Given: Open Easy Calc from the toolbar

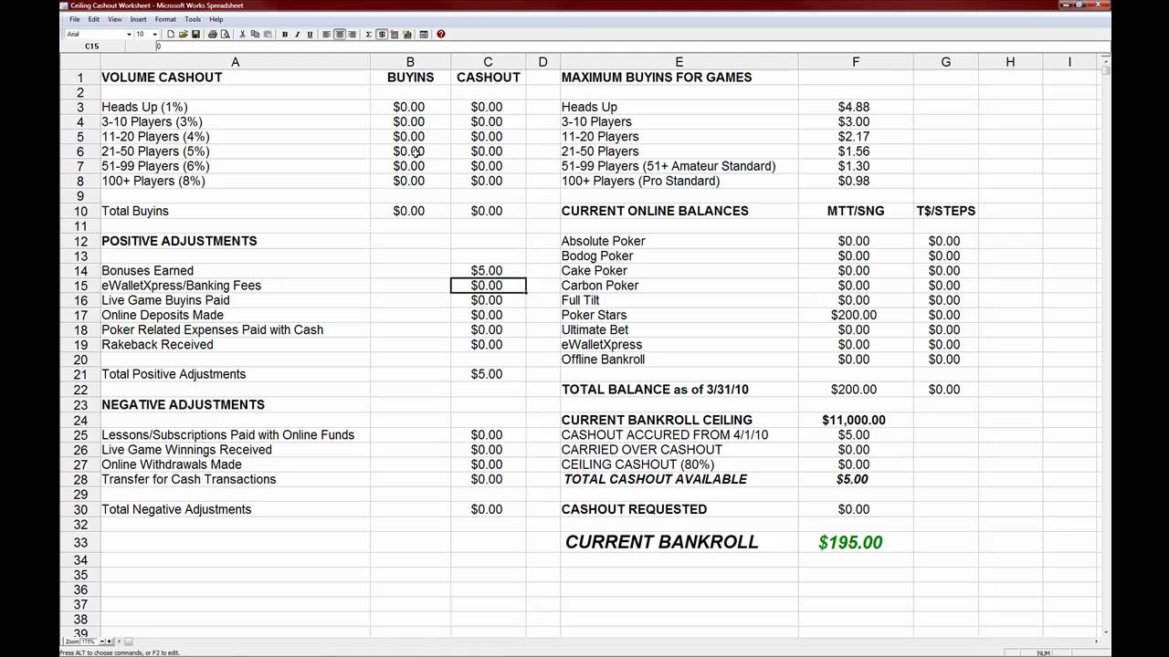Looking at the screenshot, I should (x=394, y=35).
